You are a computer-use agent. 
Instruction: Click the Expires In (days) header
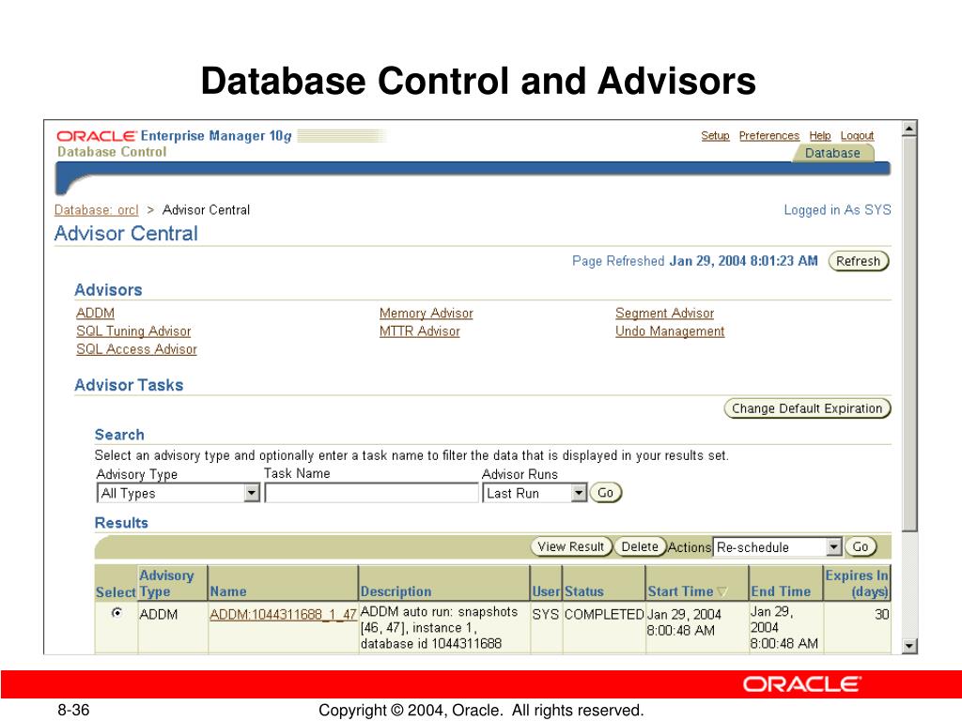pos(857,583)
